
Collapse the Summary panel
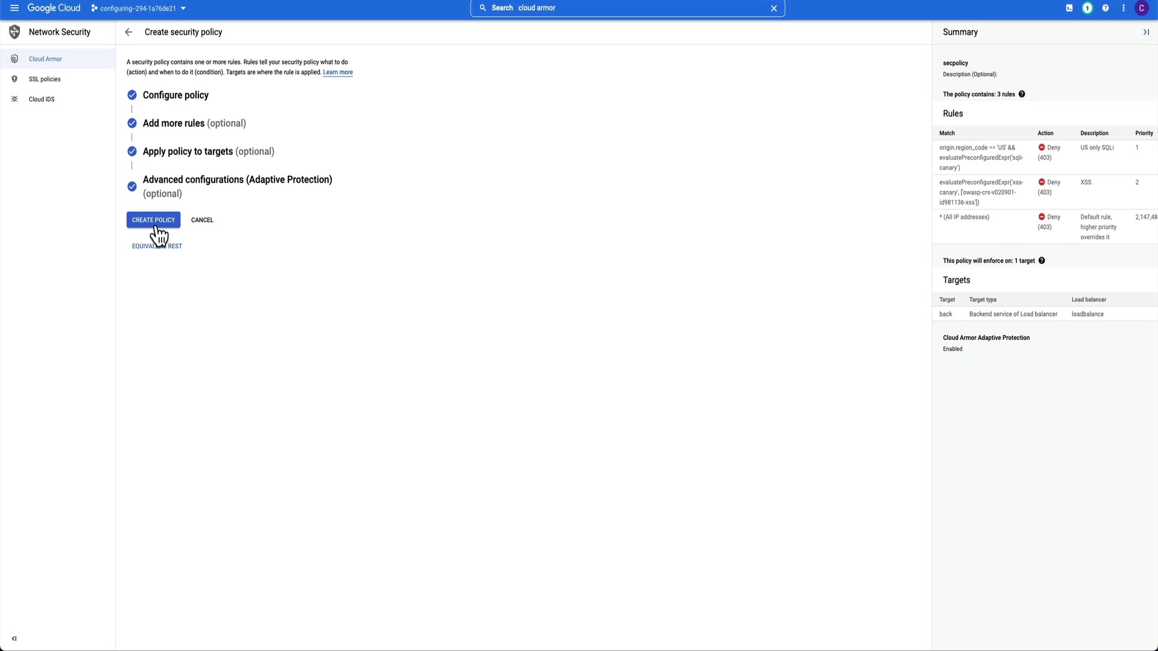pyautogui.click(x=1146, y=32)
